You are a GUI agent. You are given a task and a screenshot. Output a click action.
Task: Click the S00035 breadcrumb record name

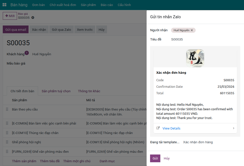(24, 17)
